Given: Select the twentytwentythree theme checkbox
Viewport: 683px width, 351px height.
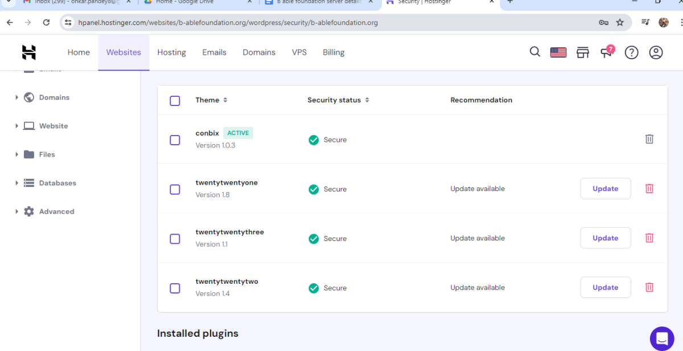Looking at the screenshot, I should 175,239.
